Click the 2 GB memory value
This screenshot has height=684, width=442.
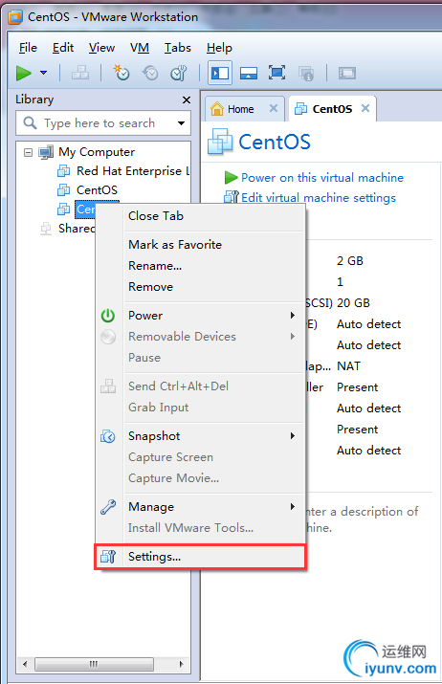(x=350, y=261)
